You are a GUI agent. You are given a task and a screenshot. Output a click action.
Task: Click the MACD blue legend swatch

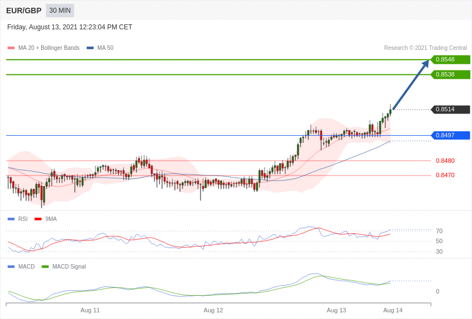pos(11,266)
